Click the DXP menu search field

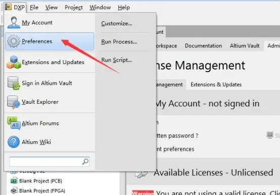(50, 162)
